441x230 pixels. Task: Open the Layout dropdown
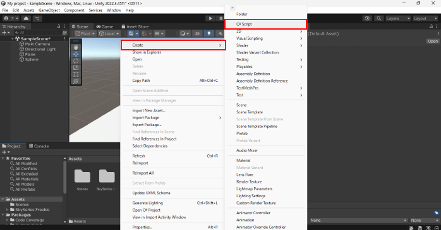coord(425,18)
